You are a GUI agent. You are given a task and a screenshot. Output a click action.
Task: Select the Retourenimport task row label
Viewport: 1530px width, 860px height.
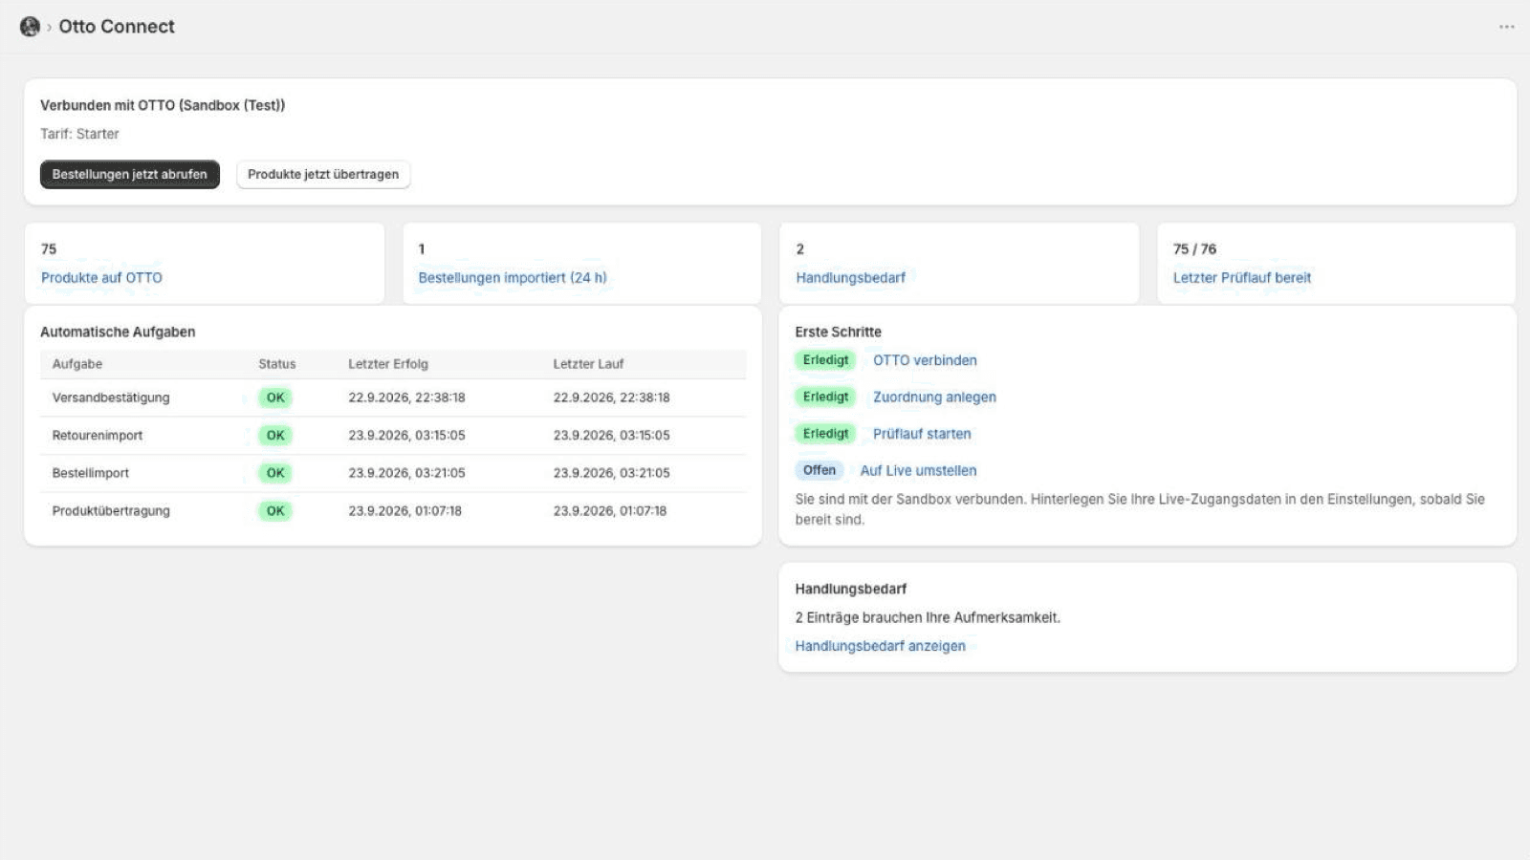(x=98, y=435)
